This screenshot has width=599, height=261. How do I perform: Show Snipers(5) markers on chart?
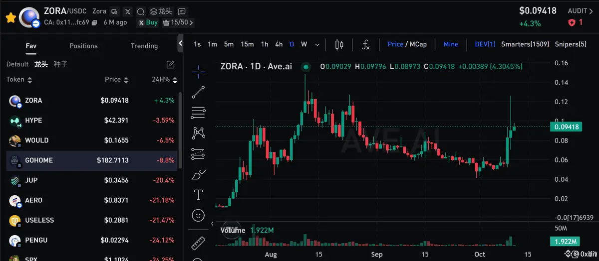[x=571, y=44]
